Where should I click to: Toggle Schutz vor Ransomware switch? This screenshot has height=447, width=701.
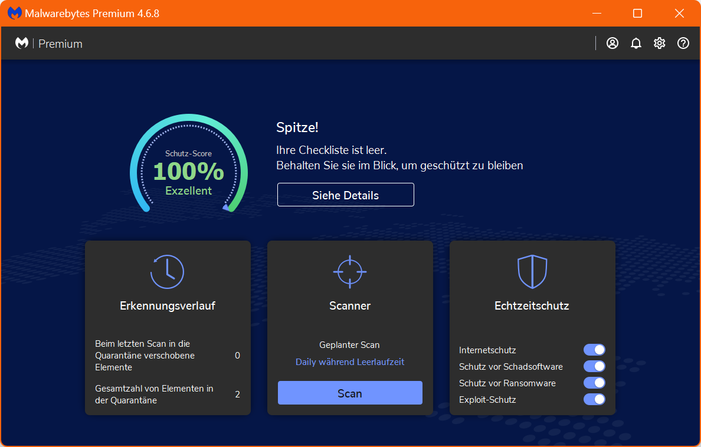tap(594, 383)
